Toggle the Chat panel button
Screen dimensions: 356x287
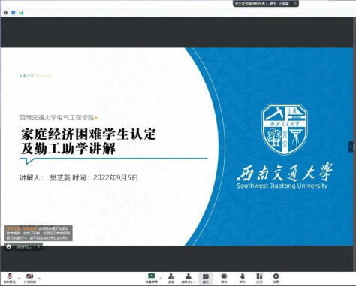coord(206,278)
